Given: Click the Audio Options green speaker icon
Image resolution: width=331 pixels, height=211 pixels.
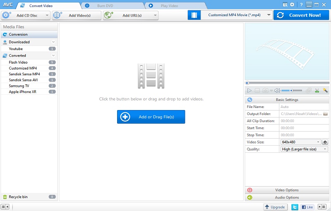Looking at the screenshot, I should coord(250,197).
